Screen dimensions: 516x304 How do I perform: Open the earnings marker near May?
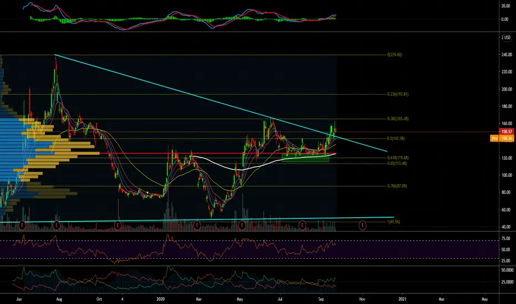pyautogui.click(x=242, y=226)
